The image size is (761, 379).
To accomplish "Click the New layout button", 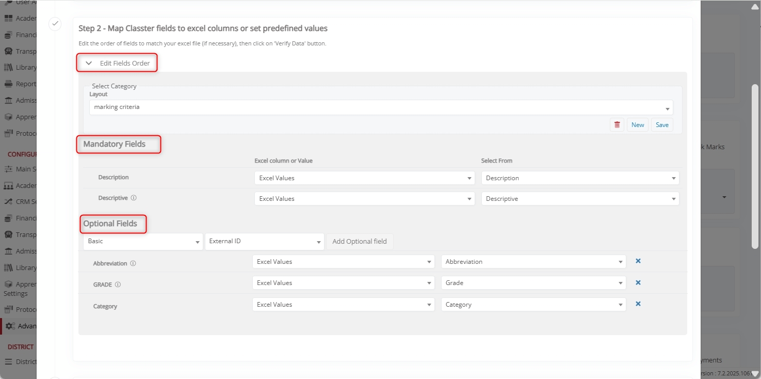I will click(638, 125).
